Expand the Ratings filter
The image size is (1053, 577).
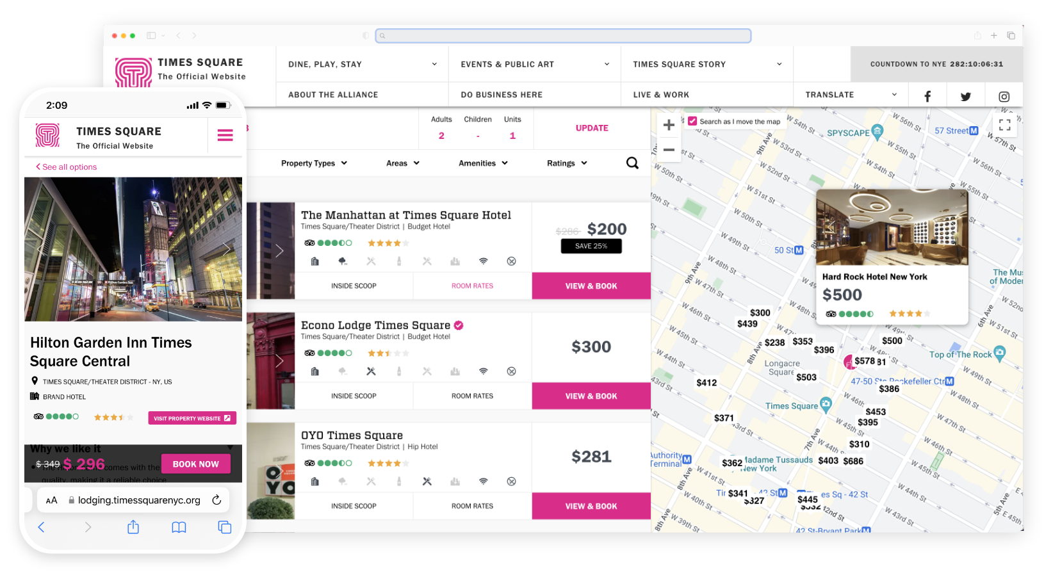click(x=567, y=163)
